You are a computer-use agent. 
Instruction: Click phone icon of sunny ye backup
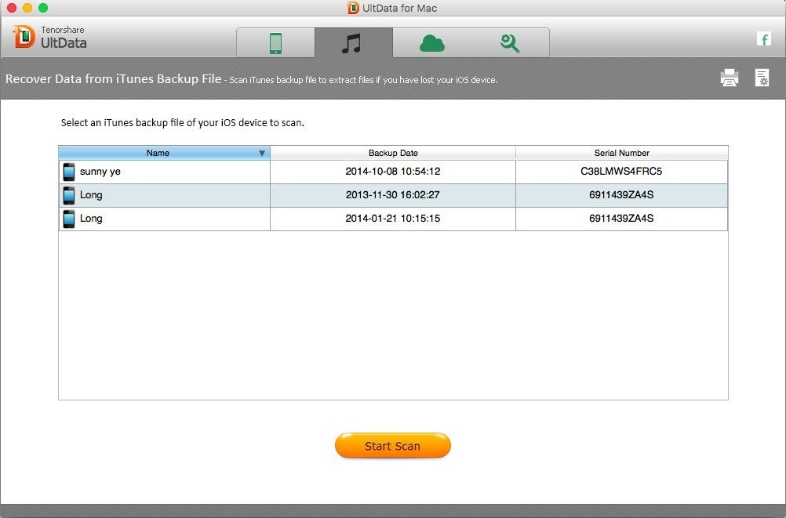click(69, 172)
